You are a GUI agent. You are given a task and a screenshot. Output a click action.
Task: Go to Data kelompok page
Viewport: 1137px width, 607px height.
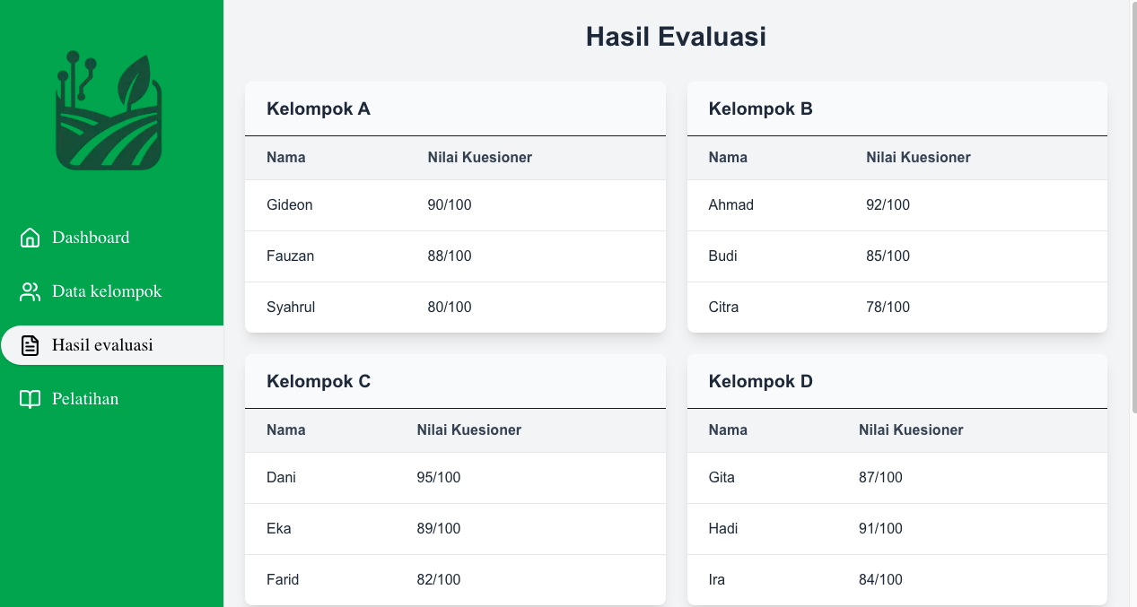(x=107, y=291)
